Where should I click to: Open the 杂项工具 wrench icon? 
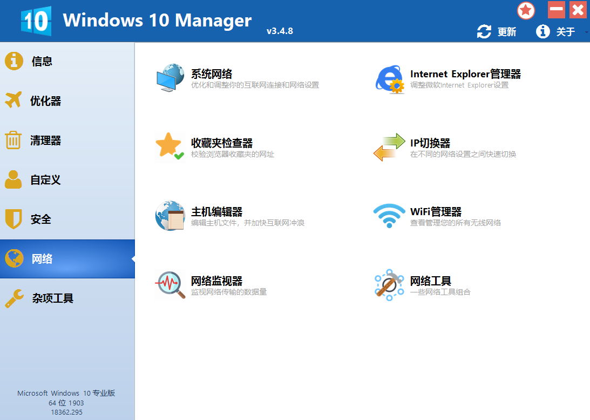[14, 298]
